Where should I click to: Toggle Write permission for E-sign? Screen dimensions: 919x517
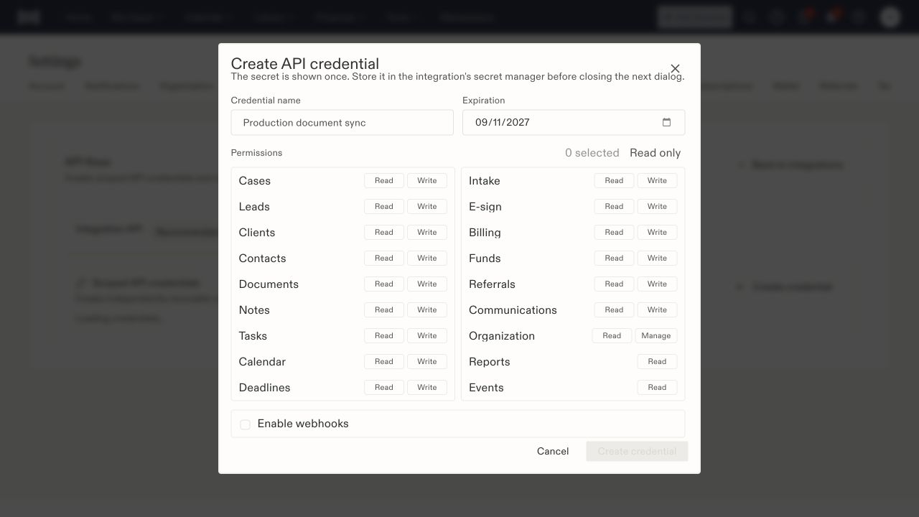657,207
